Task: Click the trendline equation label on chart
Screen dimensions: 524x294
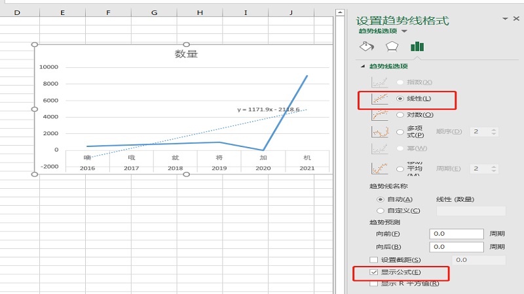Action: point(269,110)
